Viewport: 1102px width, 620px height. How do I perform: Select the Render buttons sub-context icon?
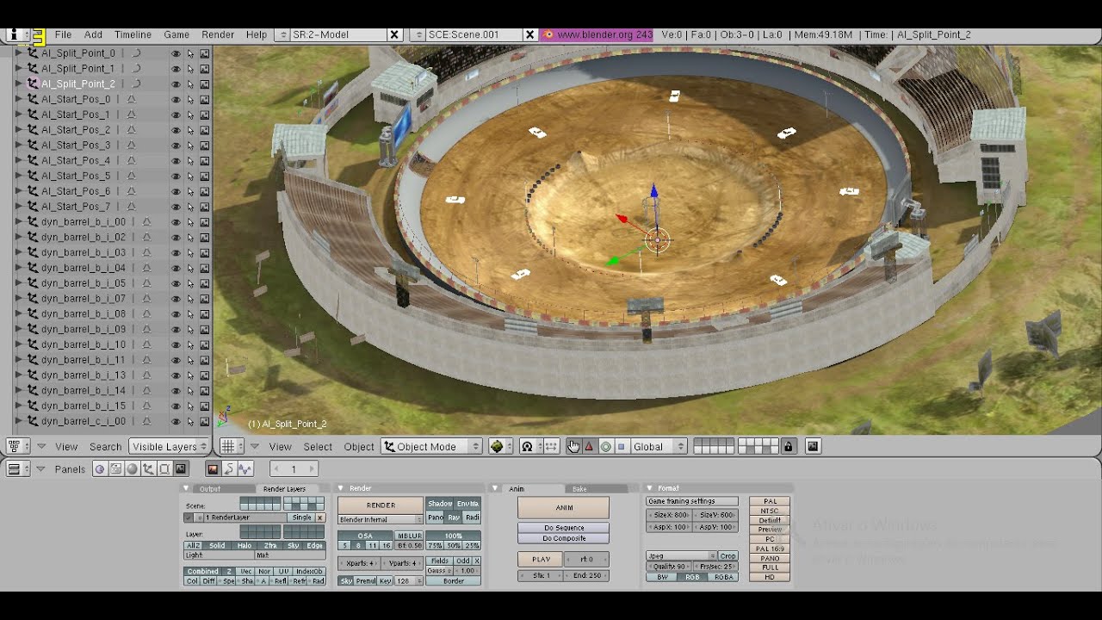click(x=213, y=468)
